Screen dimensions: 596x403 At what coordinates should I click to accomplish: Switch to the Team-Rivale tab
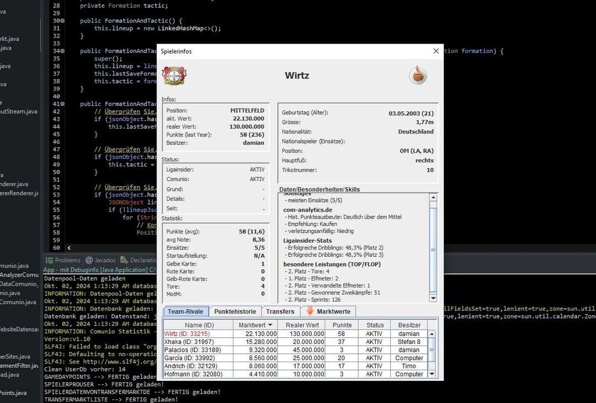[185, 311]
